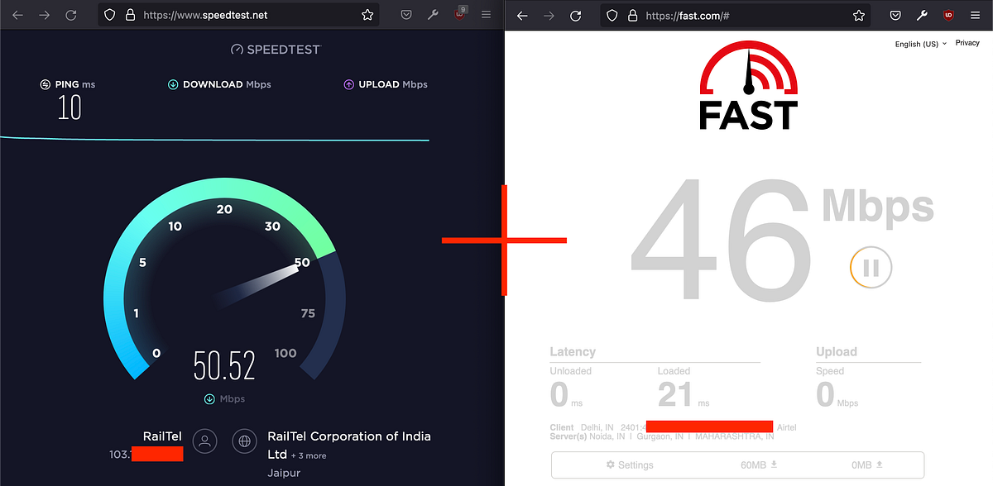
Task: Click the DOWNLOAD Mbps icon on Speedtest
Action: (174, 84)
